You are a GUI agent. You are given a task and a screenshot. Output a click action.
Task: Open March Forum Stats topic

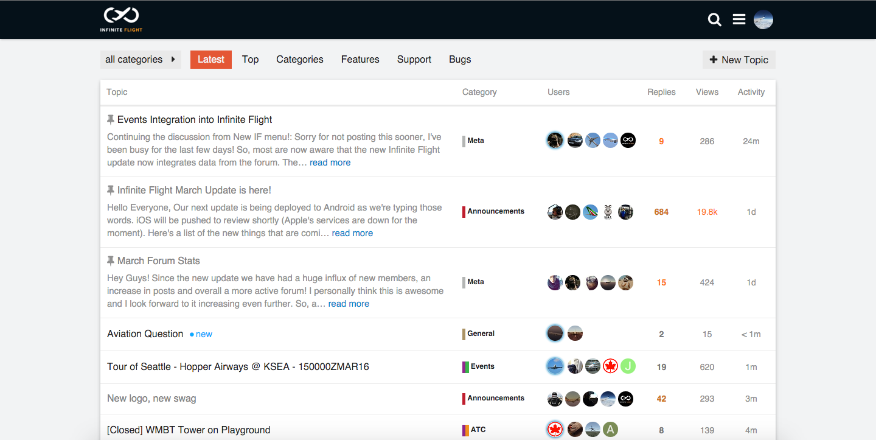point(159,260)
